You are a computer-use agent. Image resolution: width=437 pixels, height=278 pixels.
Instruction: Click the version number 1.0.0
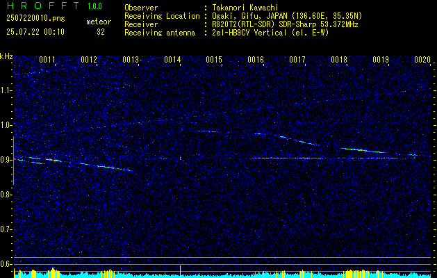click(94, 6)
